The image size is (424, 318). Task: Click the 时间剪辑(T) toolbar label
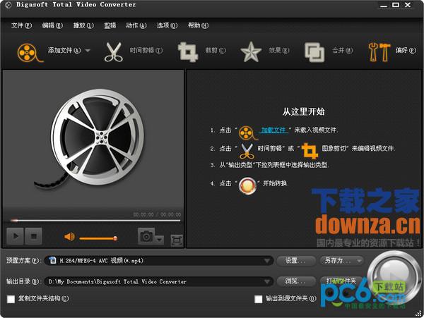pos(146,50)
